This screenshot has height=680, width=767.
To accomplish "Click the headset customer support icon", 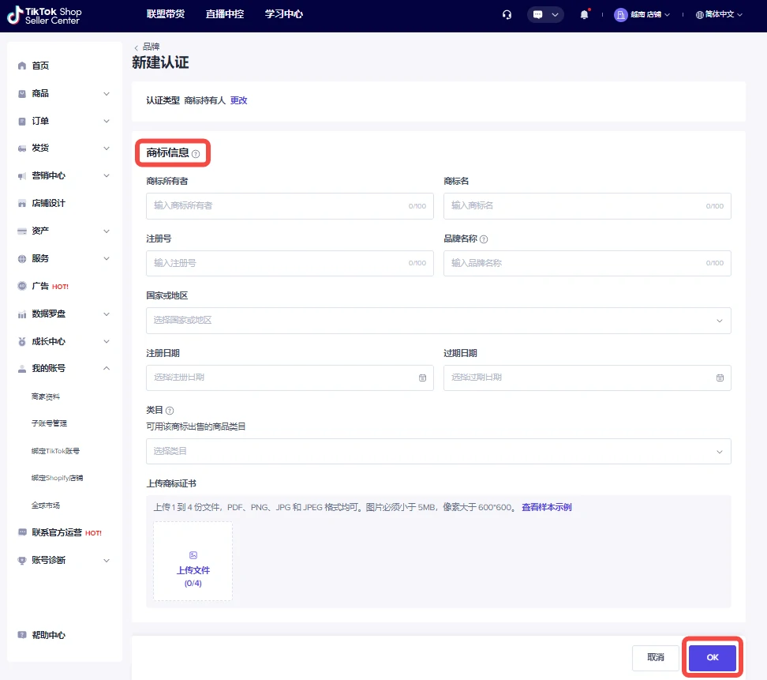I will tap(507, 14).
